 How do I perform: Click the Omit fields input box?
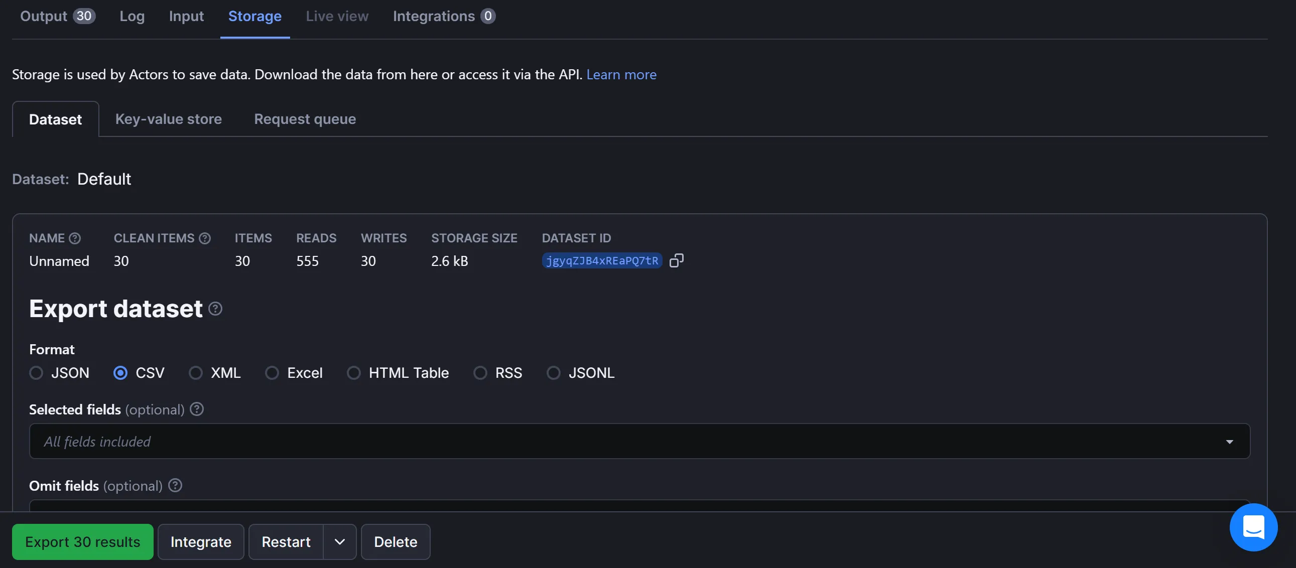pyautogui.click(x=639, y=506)
